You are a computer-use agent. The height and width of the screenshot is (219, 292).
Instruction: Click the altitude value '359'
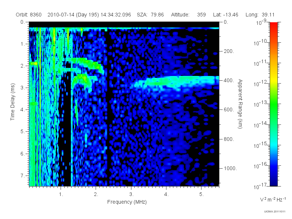(x=201, y=15)
